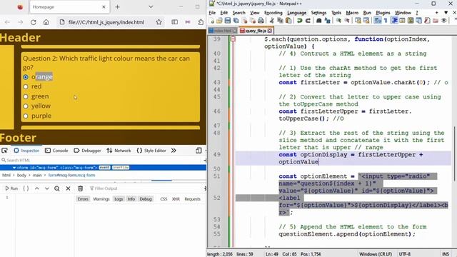This screenshot has height=257, width=457.
Task: Close the jquery_file.js tab
Action: tap(270, 31)
